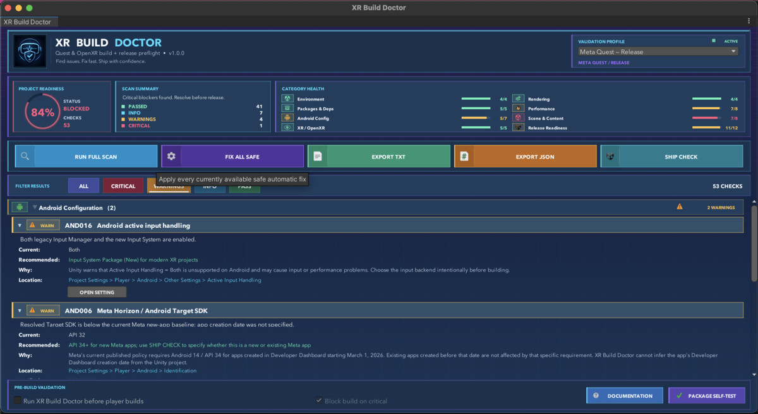Click the Scene & Content health bar

point(707,118)
